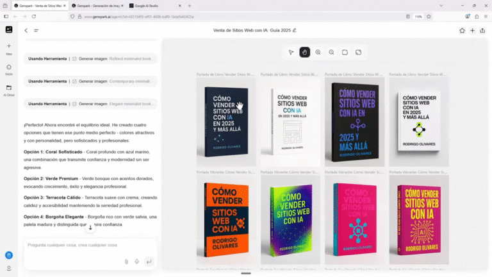The image size is (492, 277).
Task: Expand tool call Contemporary minimalist
Action: 90,81
